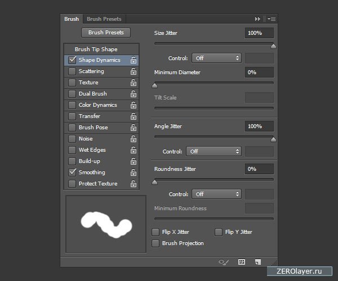Enable the Transfer checkbox

(72, 116)
